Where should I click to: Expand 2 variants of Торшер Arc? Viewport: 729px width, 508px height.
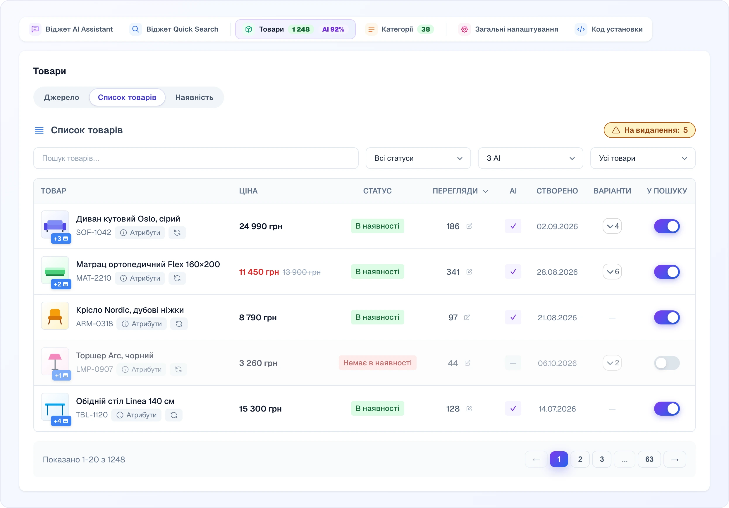tap(612, 363)
